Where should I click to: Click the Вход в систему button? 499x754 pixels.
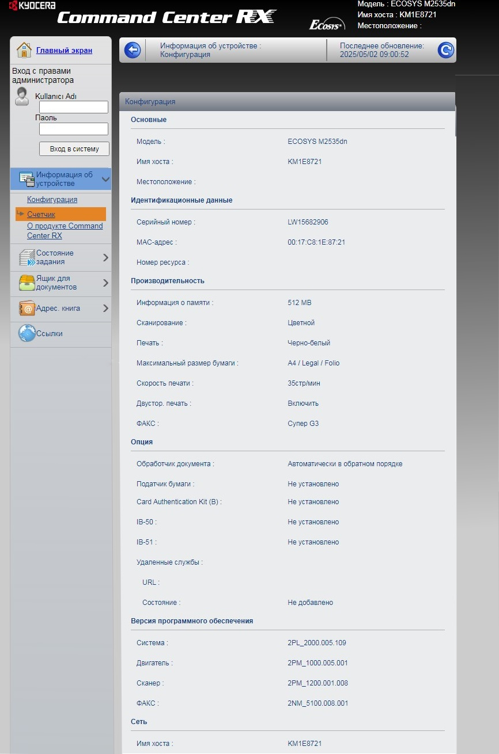point(74,148)
